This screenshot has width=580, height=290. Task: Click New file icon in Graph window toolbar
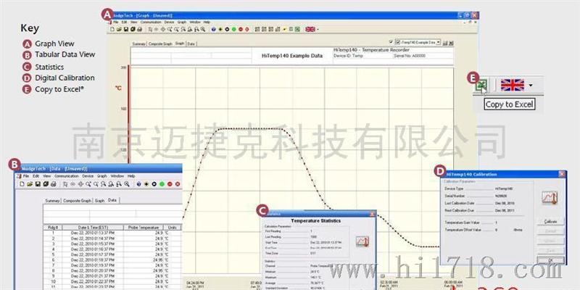click(112, 29)
